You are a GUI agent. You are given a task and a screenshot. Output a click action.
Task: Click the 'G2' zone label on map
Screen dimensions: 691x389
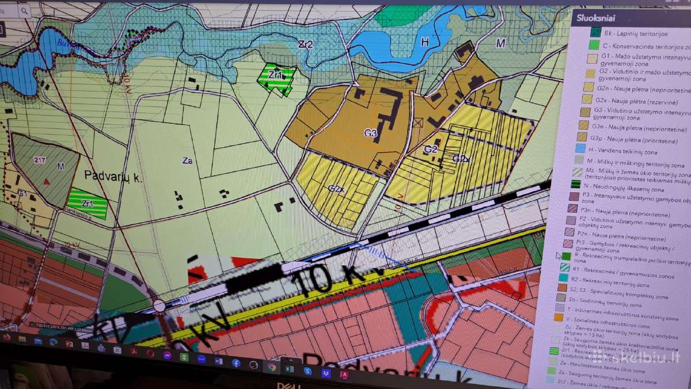[431, 149]
